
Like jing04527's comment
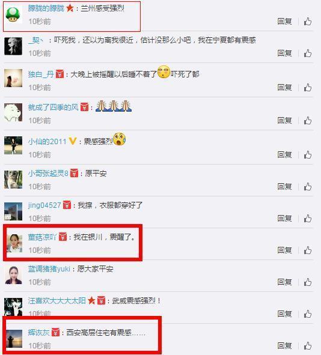308,219
